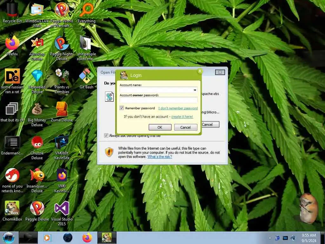Select Bejeweled Deluxe desktop icon
325x244 pixels.
[37, 81]
